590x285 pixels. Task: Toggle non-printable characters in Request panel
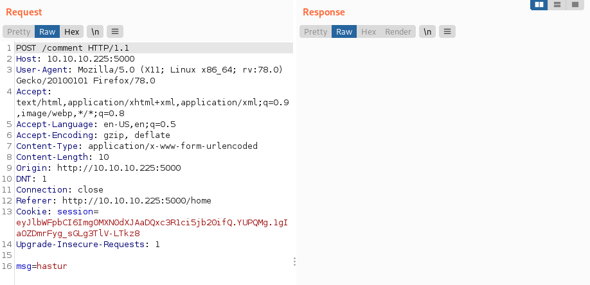click(94, 31)
